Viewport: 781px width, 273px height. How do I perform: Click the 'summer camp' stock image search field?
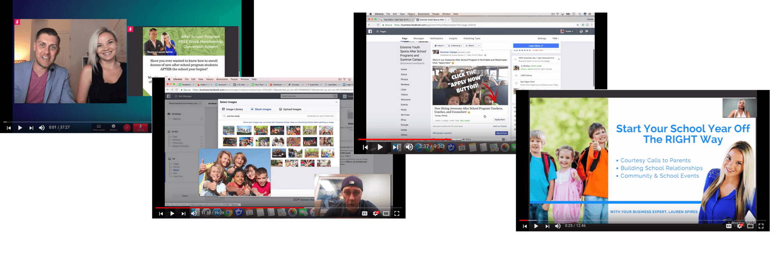point(279,116)
